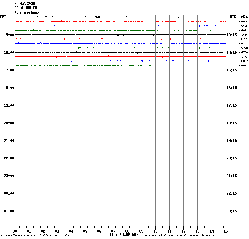Select the 17:00 label on left axis
Screen dimensions: 249x239
click(x=9, y=70)
